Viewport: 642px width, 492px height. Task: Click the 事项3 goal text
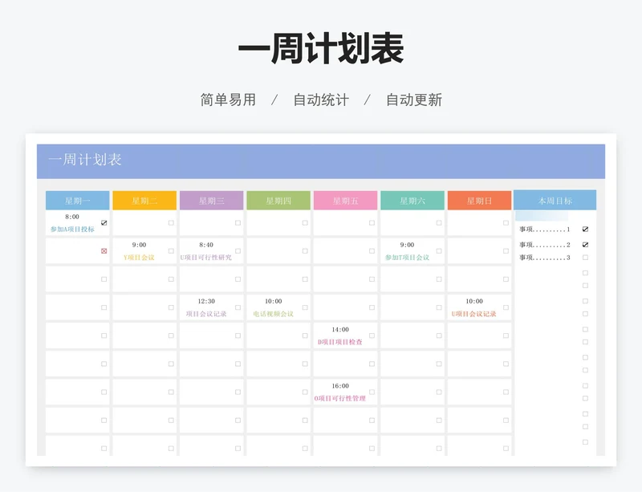coord(545,258)
